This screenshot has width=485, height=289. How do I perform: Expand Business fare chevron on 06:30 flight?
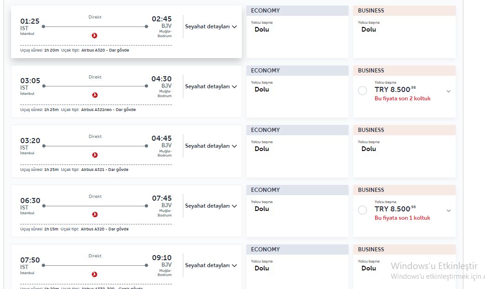[448, 211]
